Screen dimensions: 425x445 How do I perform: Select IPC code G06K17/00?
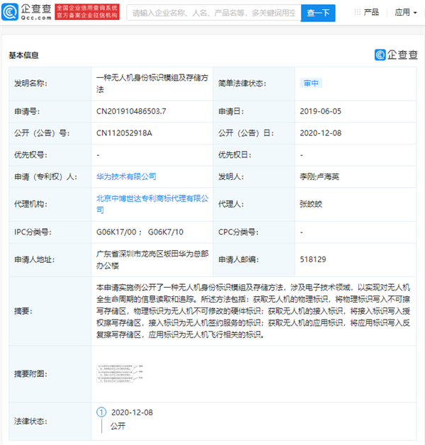[116, 232]
